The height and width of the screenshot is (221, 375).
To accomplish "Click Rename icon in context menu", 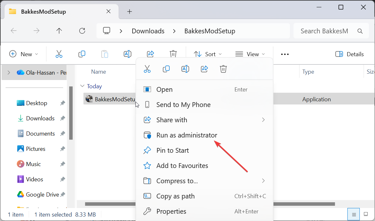I will coord(185,69).
